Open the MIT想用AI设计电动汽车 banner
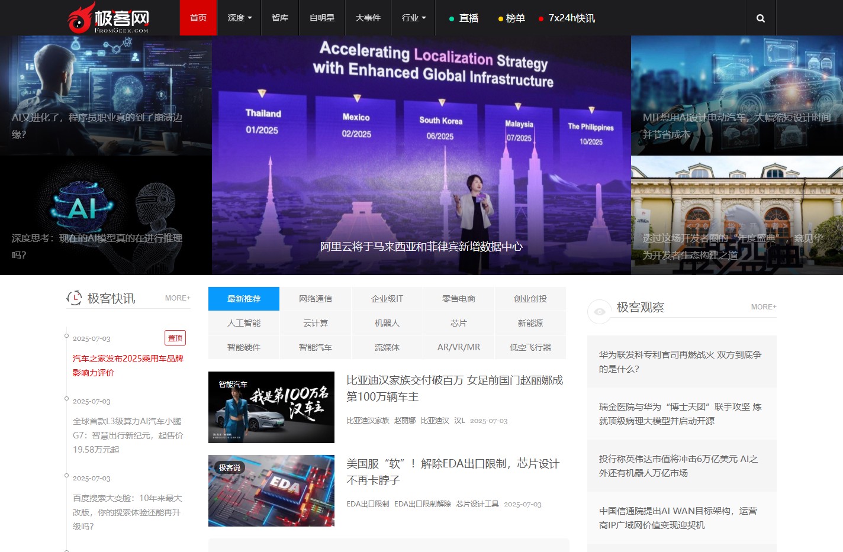 point(737,95)
